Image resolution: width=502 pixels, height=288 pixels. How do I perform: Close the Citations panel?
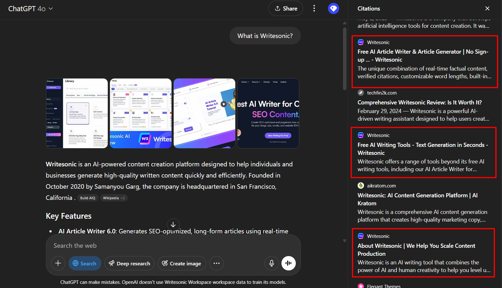[487, 9]
